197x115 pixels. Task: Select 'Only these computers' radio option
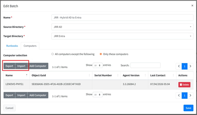pos(101,54)
